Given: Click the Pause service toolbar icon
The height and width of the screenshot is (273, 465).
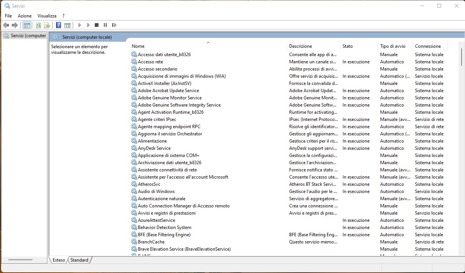Looking at the screenshot, I should click(105, 25).
